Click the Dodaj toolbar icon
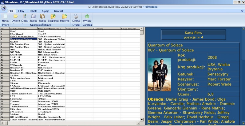This screenshot has height=126, width=245. (x=25, y=17)
